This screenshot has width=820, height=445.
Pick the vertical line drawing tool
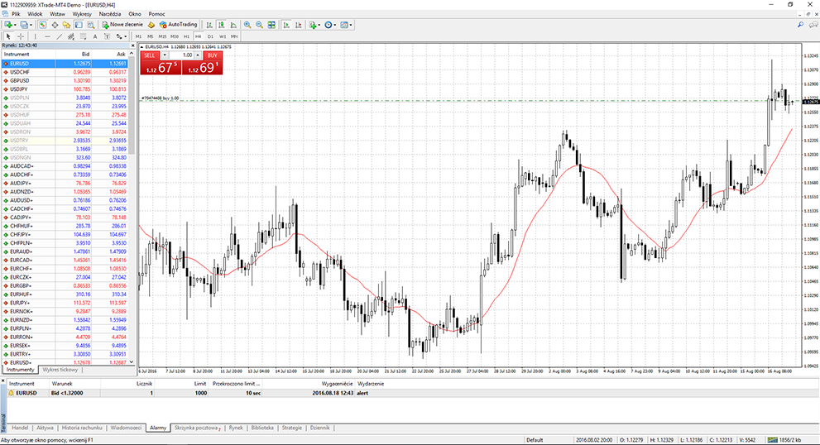click(x=35, y=36)
